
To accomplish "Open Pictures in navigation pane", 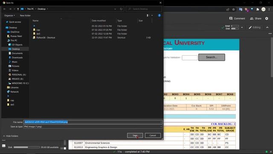I will click(x=15, y=66).
